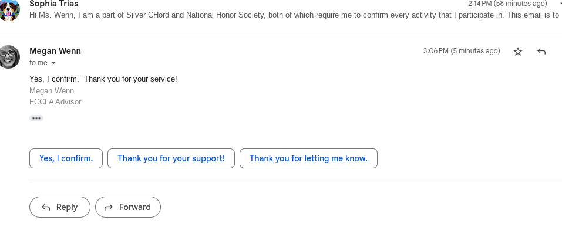This screenshot has height=247, width=562.
Task: Show trimmed content with the ellipsis button
Action: [36, 118]
